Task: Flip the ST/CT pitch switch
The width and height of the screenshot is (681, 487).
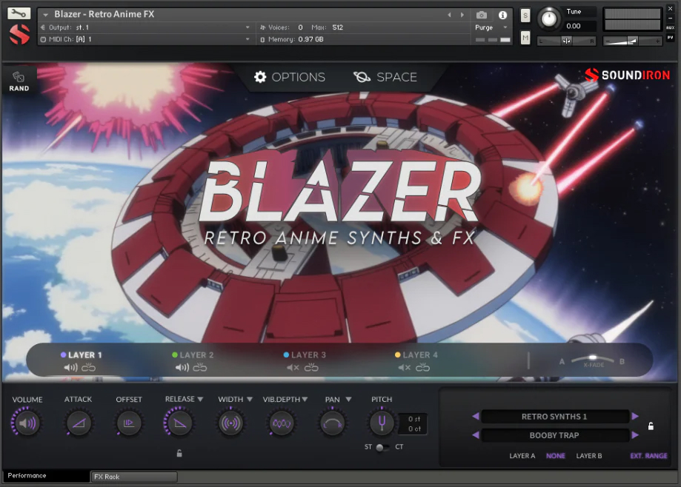Action: coord(382,447)
